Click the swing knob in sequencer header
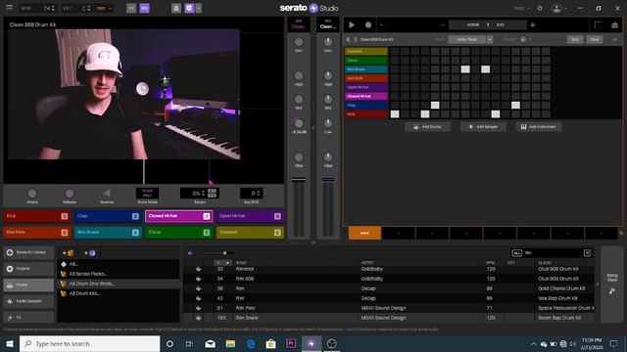This screenshot has height=352, width=627. 523,39
